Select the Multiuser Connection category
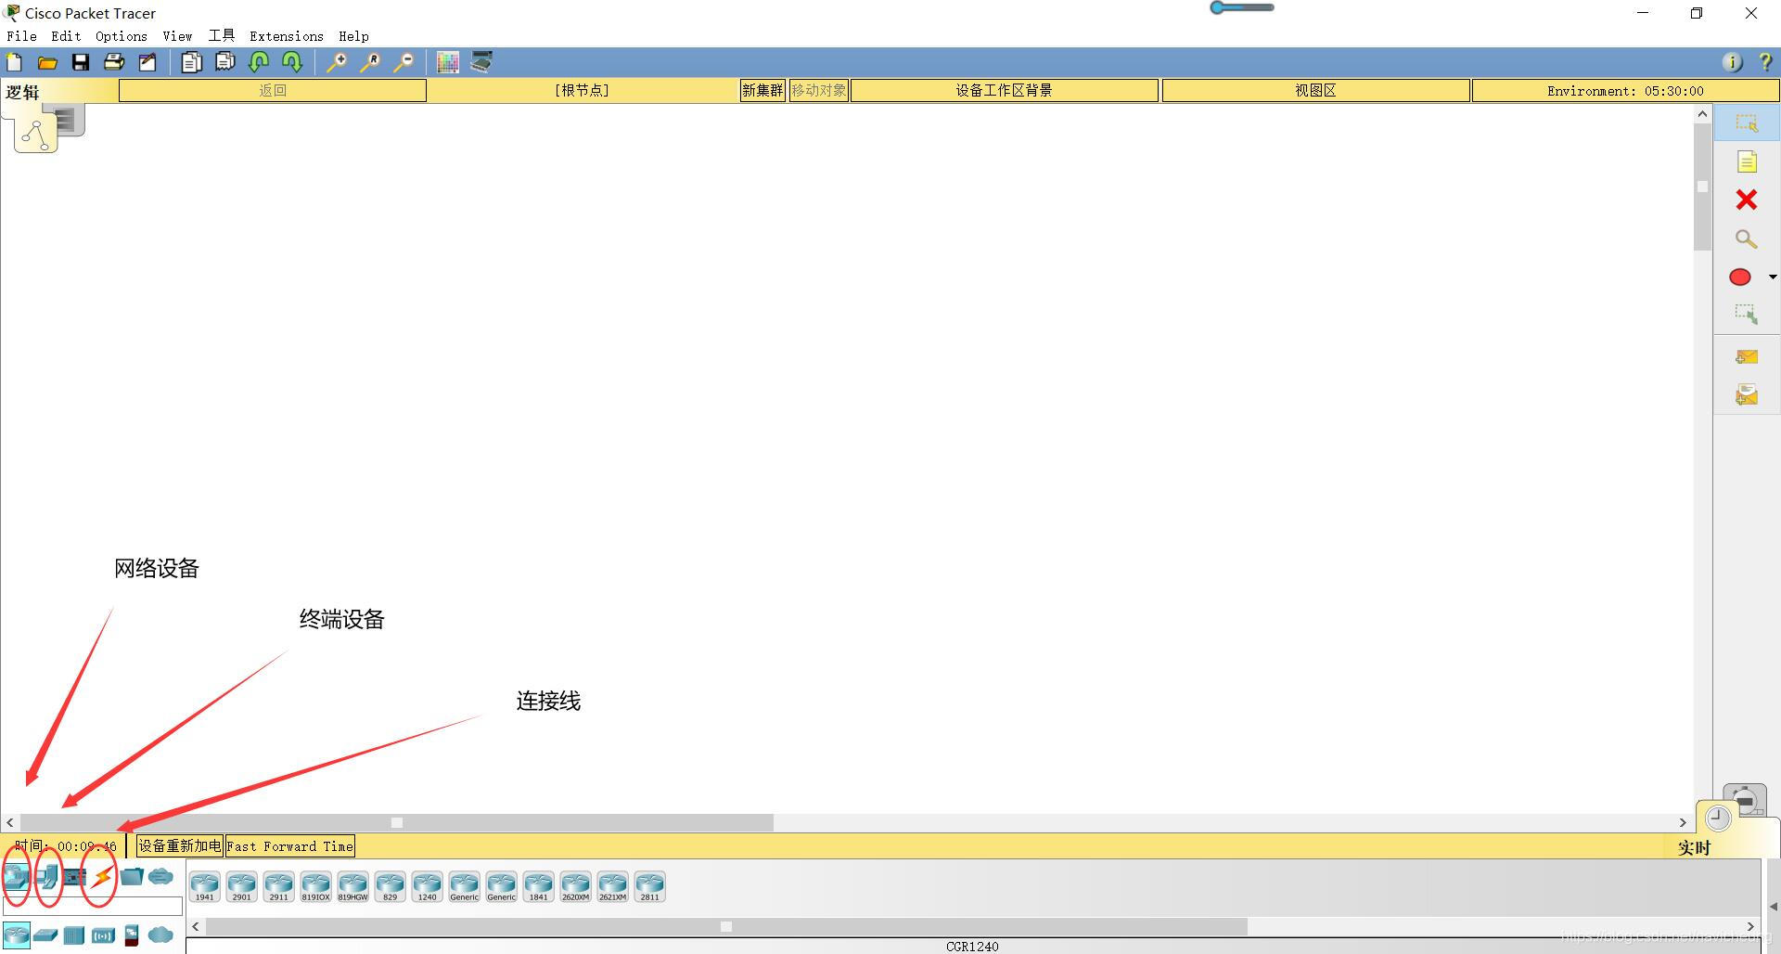Image resolution: width=1781 pixels, height=954 pixels. point(160,876)
